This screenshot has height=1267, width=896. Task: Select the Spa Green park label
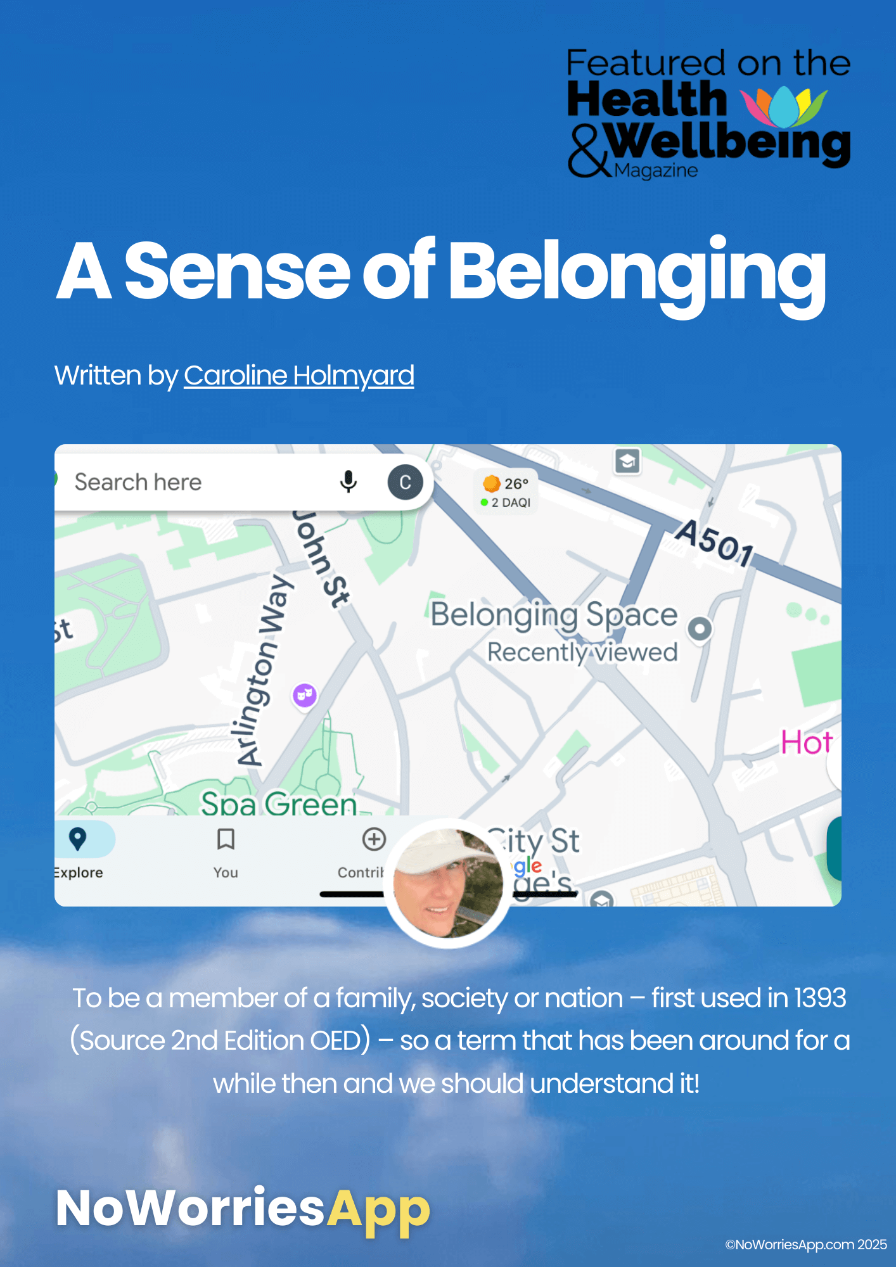tap(279, 803)
